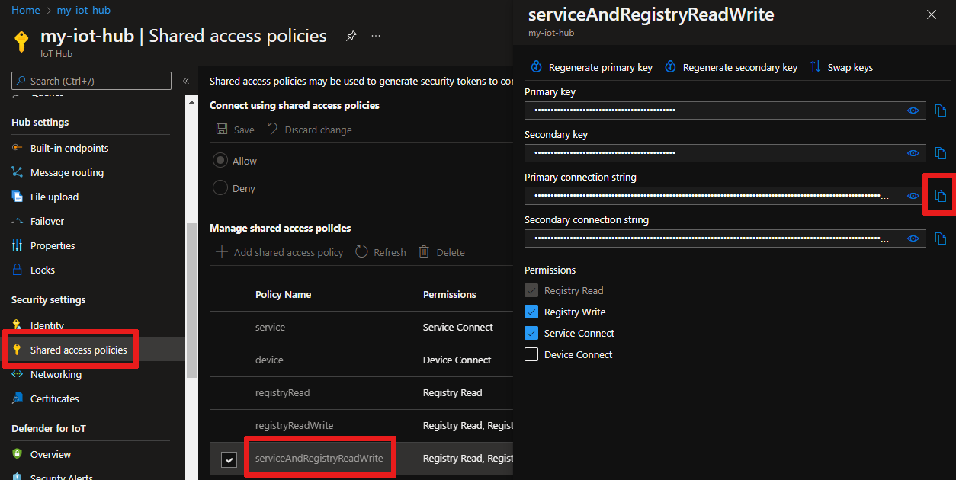Viewport: 956px width, 480px height.
Task: Copy the secondary connection string
Action: [x=941, y=239]
